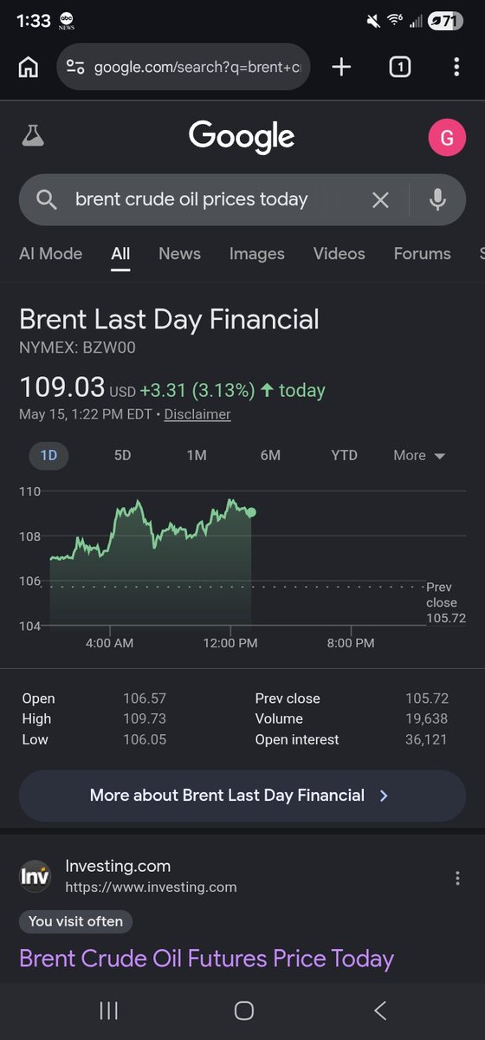
Task: Switch to AI Mode tab
Action: click(x=50, y=254)
